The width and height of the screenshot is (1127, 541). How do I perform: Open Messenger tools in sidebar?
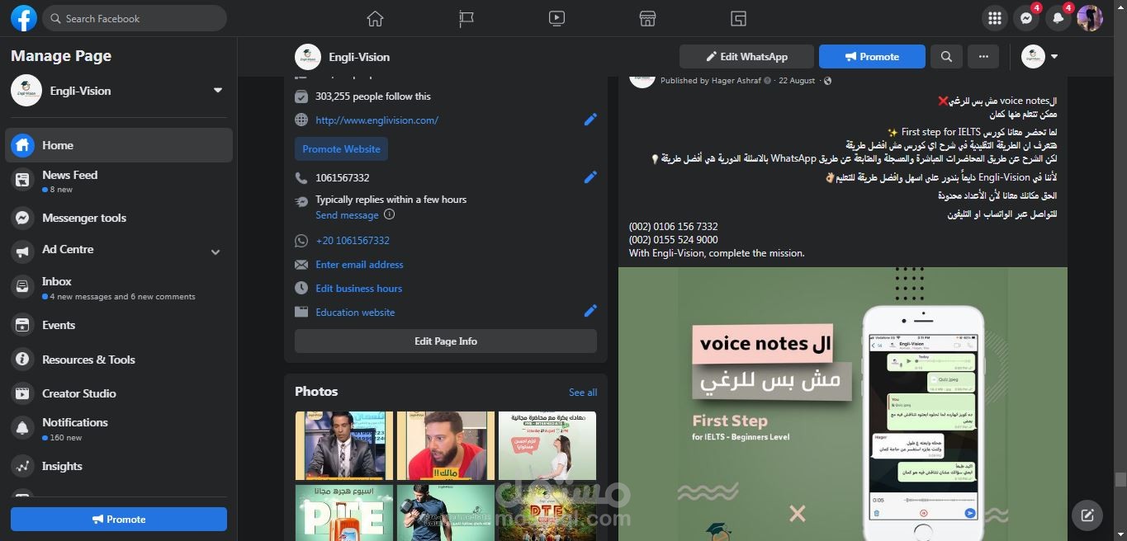click(x=119, y=218)
